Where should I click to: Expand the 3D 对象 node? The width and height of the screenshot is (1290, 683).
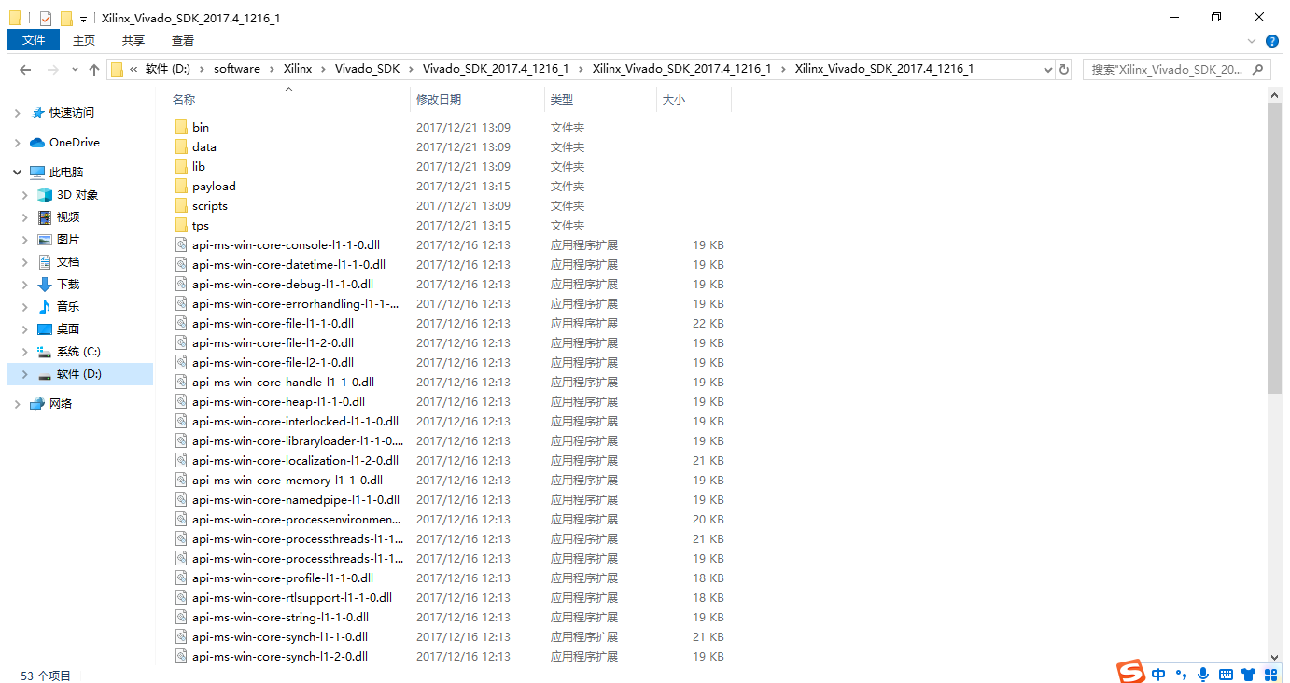click(25, 195)
